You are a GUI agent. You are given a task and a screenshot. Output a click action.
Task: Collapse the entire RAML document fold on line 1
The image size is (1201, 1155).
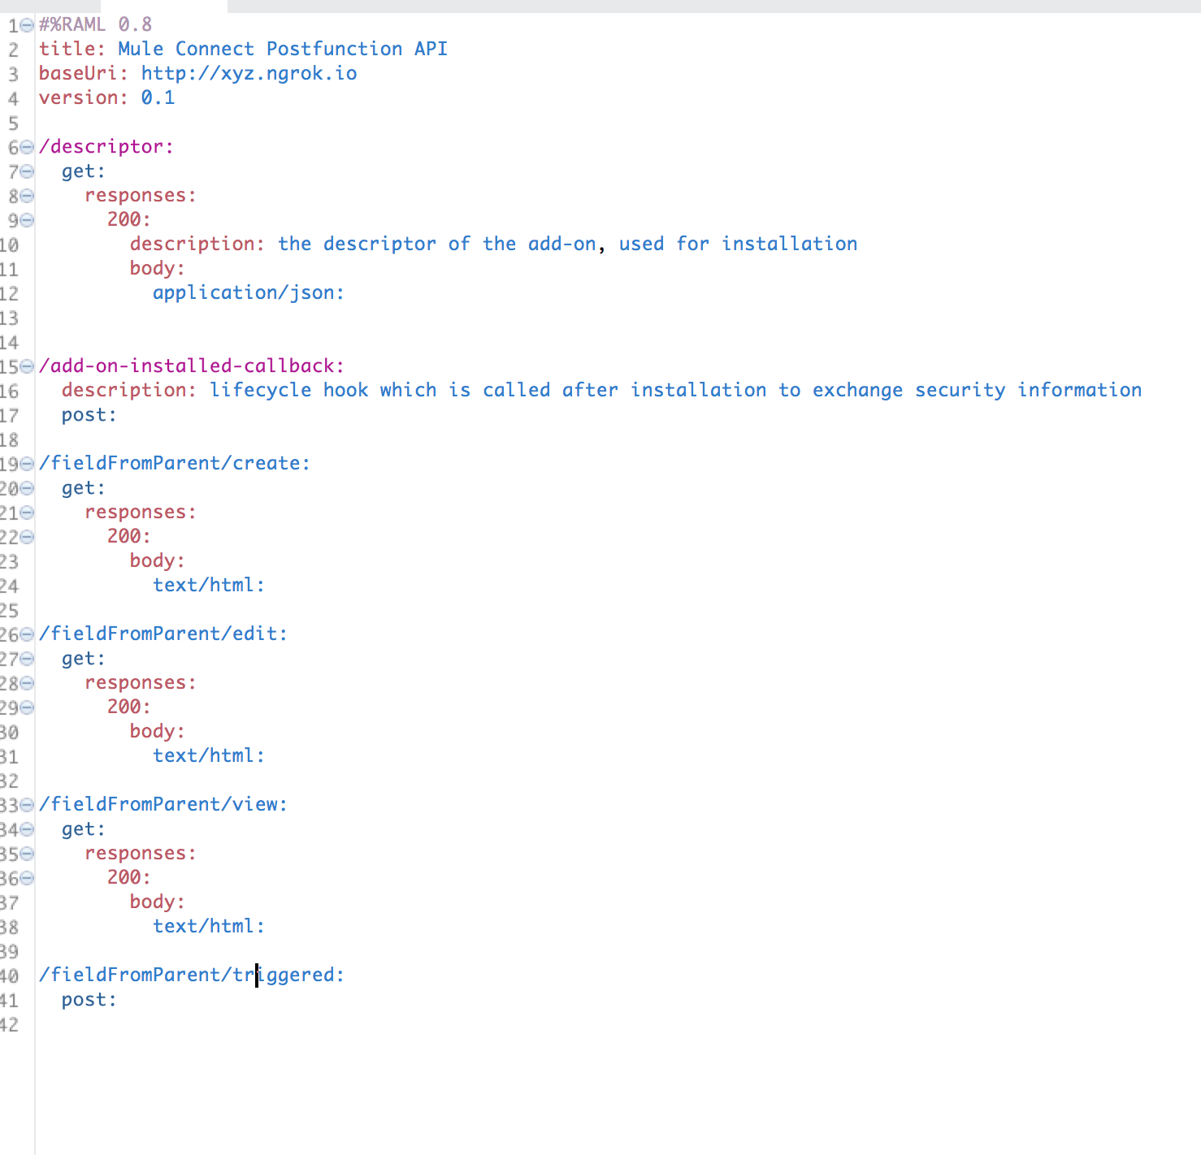tap(26, 24)
